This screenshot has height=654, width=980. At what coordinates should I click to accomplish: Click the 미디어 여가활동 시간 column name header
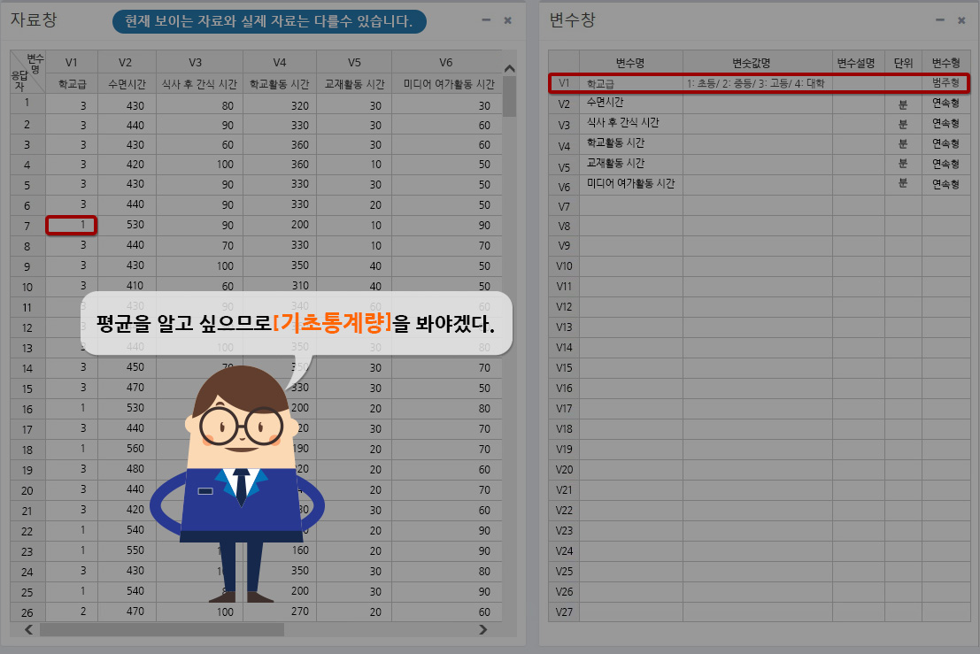[x=449, y=84]
